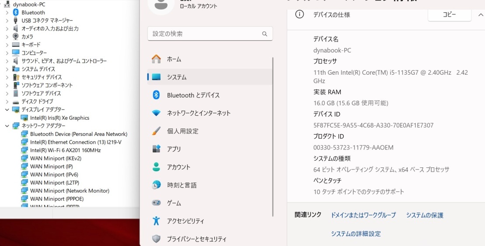This screenshot has height=246, width=485.
Task: Select WAN Miniport (Network Monitor) entry
Action: [x=70, y=191]
